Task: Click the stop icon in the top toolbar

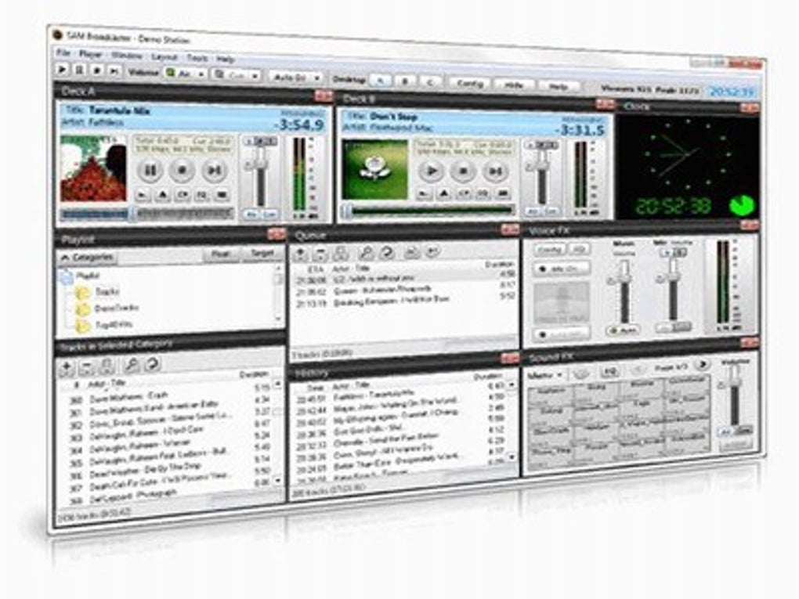Action: [x=97, y=70]
